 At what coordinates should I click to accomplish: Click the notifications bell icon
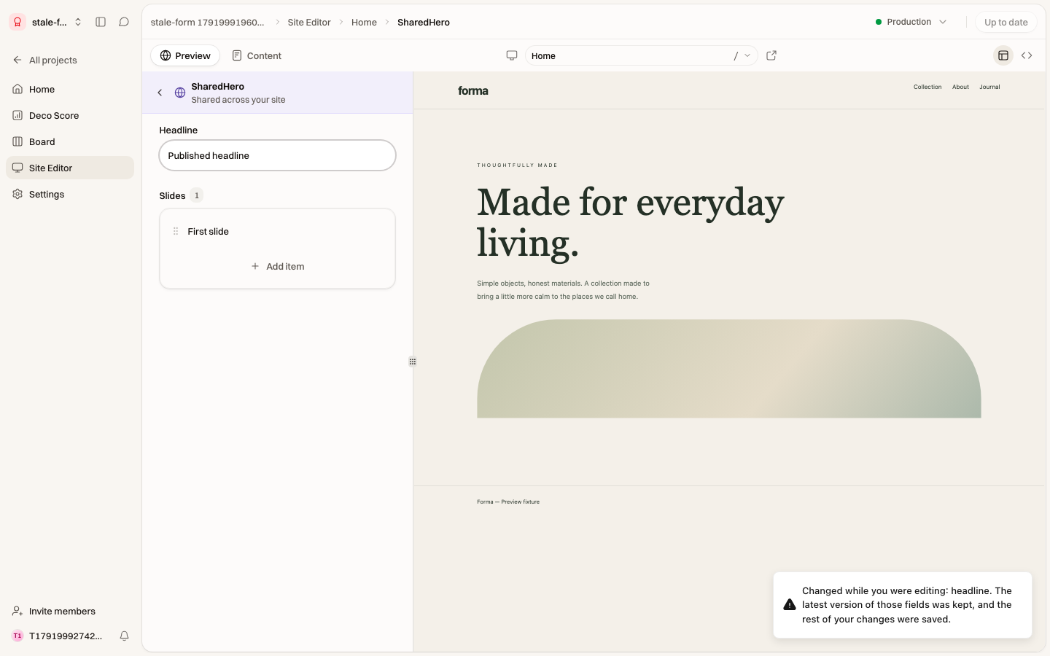pos(124,636)
